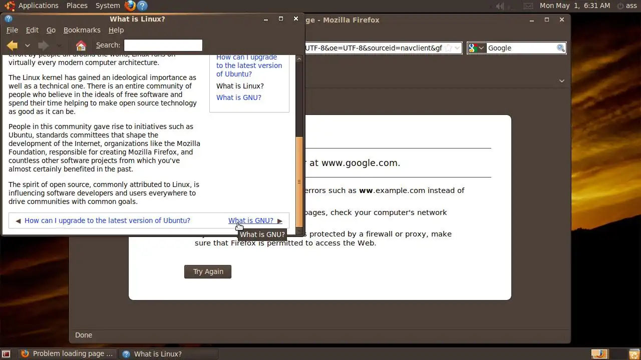Open the File menu in help window
The image size is (641, 360).
pos(12,30)
